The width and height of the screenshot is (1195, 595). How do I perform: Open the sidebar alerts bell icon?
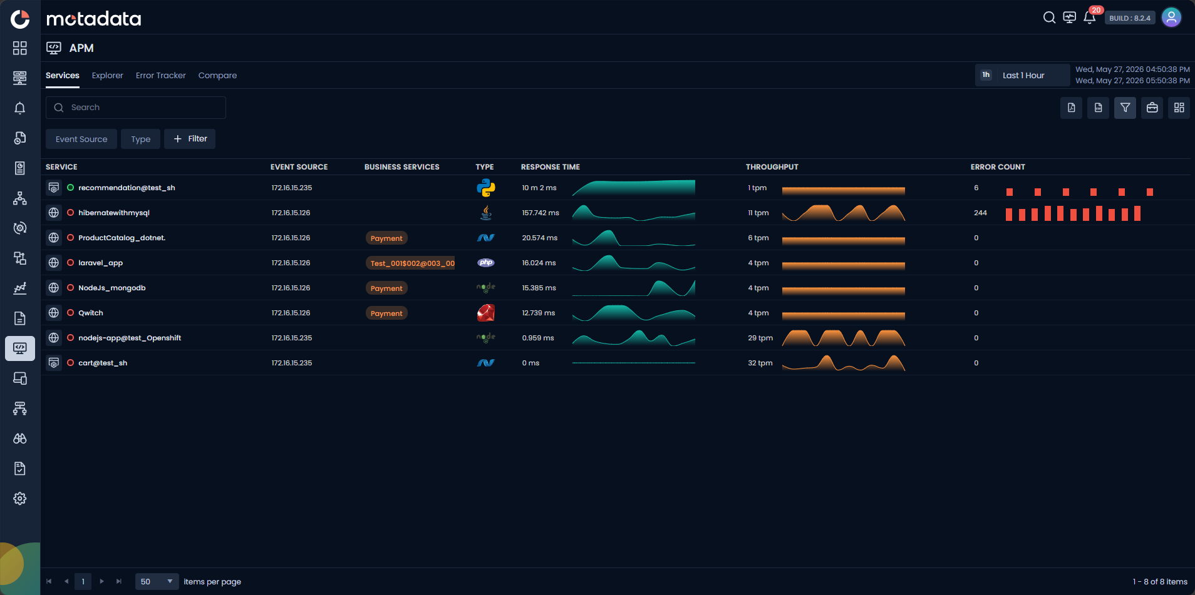[20, 108]
